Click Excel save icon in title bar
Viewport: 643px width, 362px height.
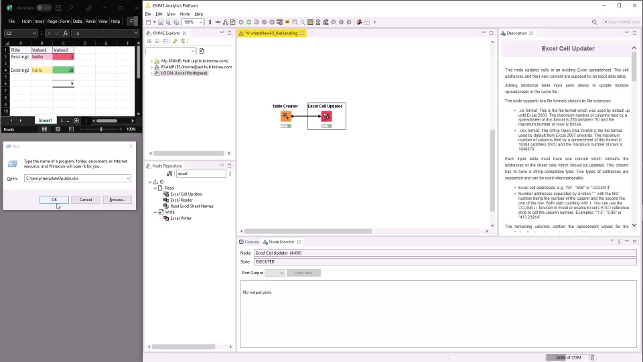pyautogui.click(x=58, y=8)
